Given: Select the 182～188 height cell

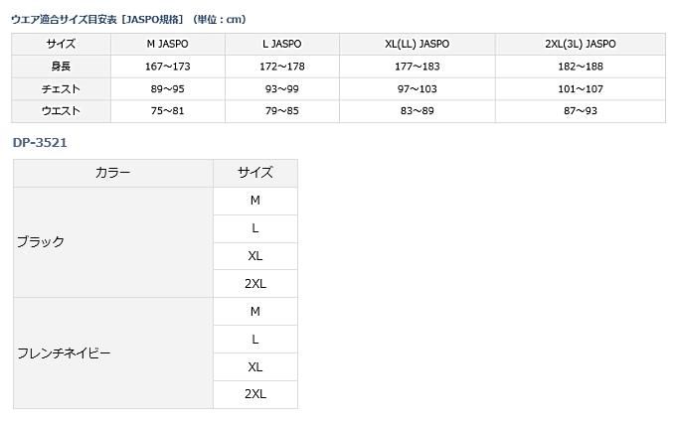Looking at the screenshot, I should pos(581,67).
